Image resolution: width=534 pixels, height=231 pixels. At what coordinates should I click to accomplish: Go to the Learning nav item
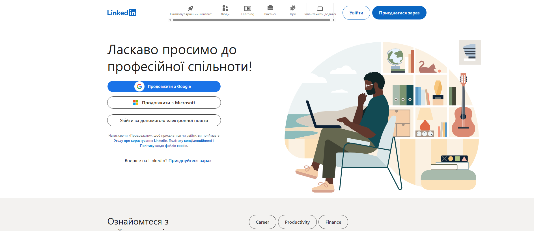click(248, 11)
